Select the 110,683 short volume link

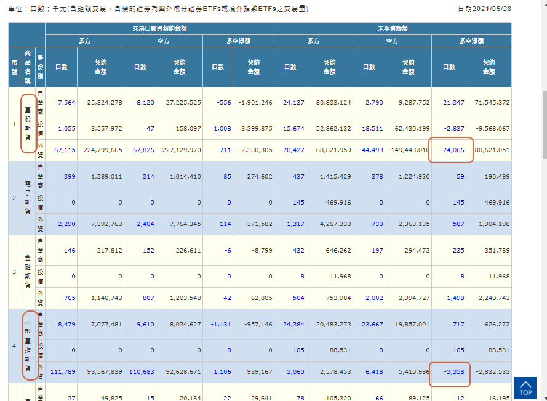point(142,372)
